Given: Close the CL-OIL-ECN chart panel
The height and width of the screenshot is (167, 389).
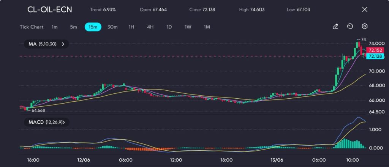Looking at the screenshot, I should click(365, 9).
